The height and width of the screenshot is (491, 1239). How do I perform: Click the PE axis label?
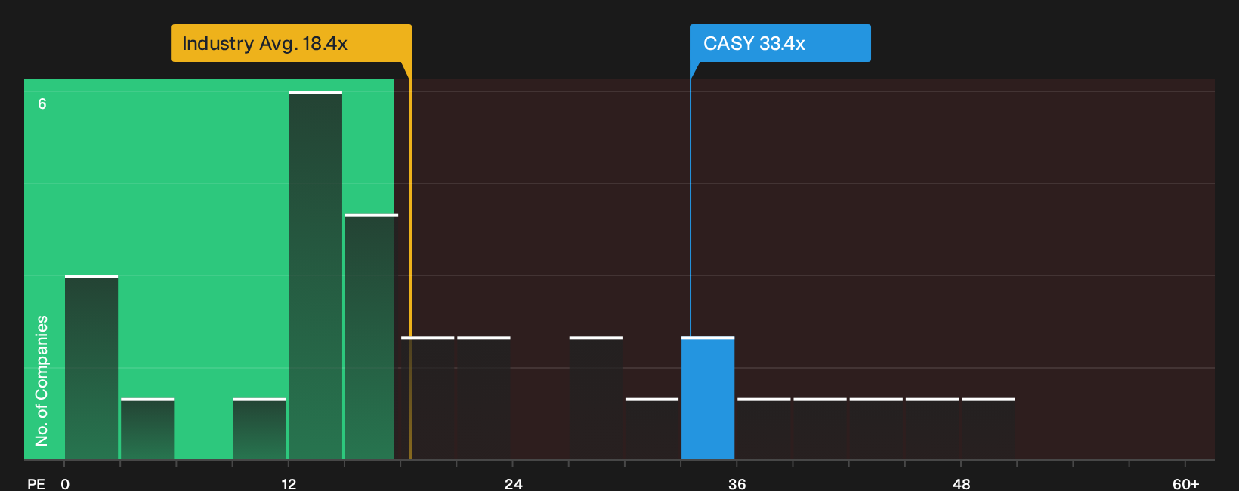click(36, 483)
